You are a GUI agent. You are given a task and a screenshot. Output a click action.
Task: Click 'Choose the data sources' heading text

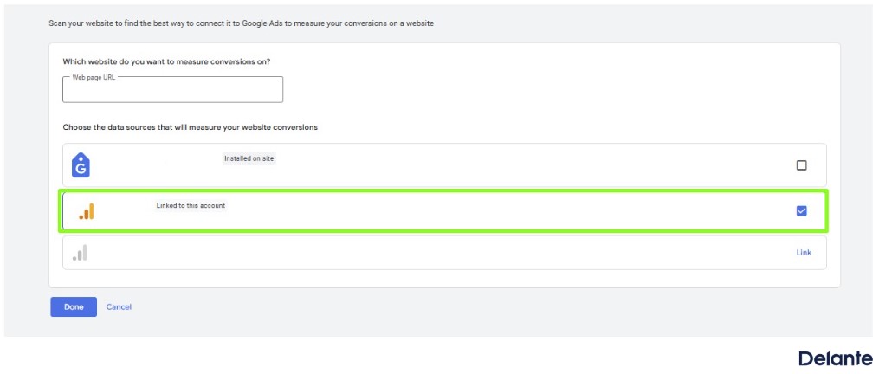(x=190, y=127)
